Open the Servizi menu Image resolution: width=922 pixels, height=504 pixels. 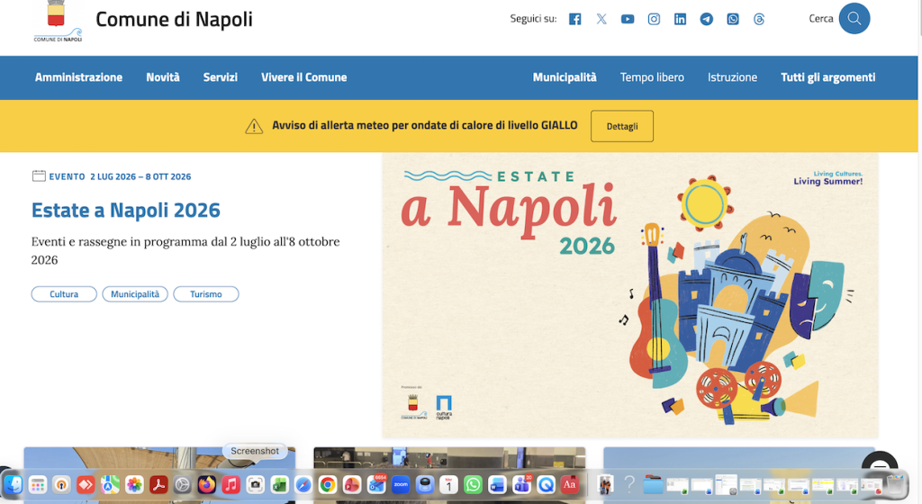click(x=221, y=77)
